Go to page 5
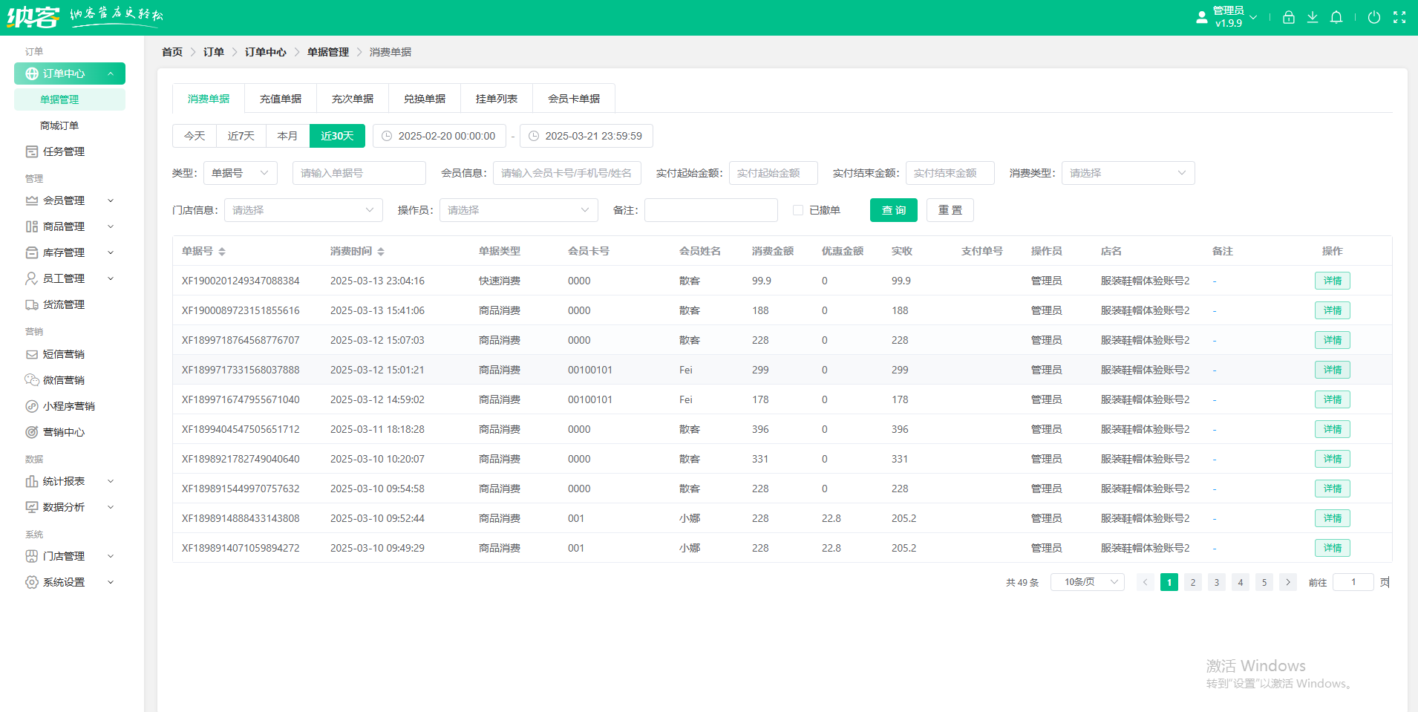This screenshot has height=712, width=1418. (x=1264, y=582)
